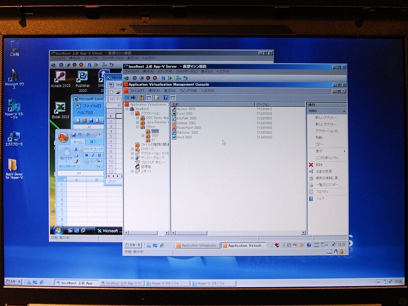408x306 pixels.
Task: Open クリップボード(C) menu in App-V Server window
Action: click(186, 71)
